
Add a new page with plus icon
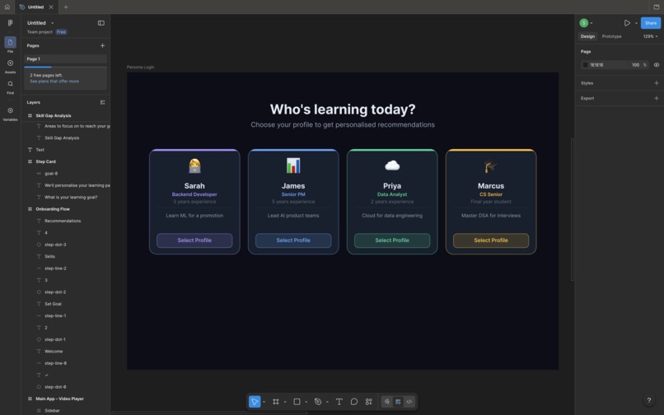tap(102, 45)
